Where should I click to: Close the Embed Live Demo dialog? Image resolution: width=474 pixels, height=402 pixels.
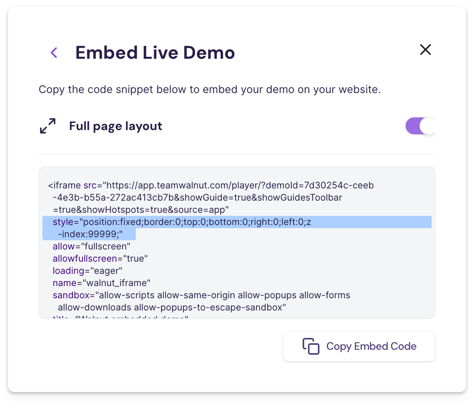(x=425, y=50)
